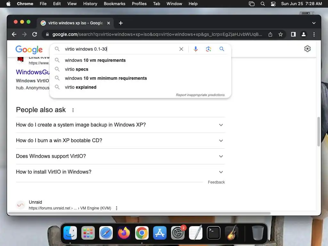328x246 pixels.
Task: Open the View menu
Action: pyautogui.click(x=72, y=4)
